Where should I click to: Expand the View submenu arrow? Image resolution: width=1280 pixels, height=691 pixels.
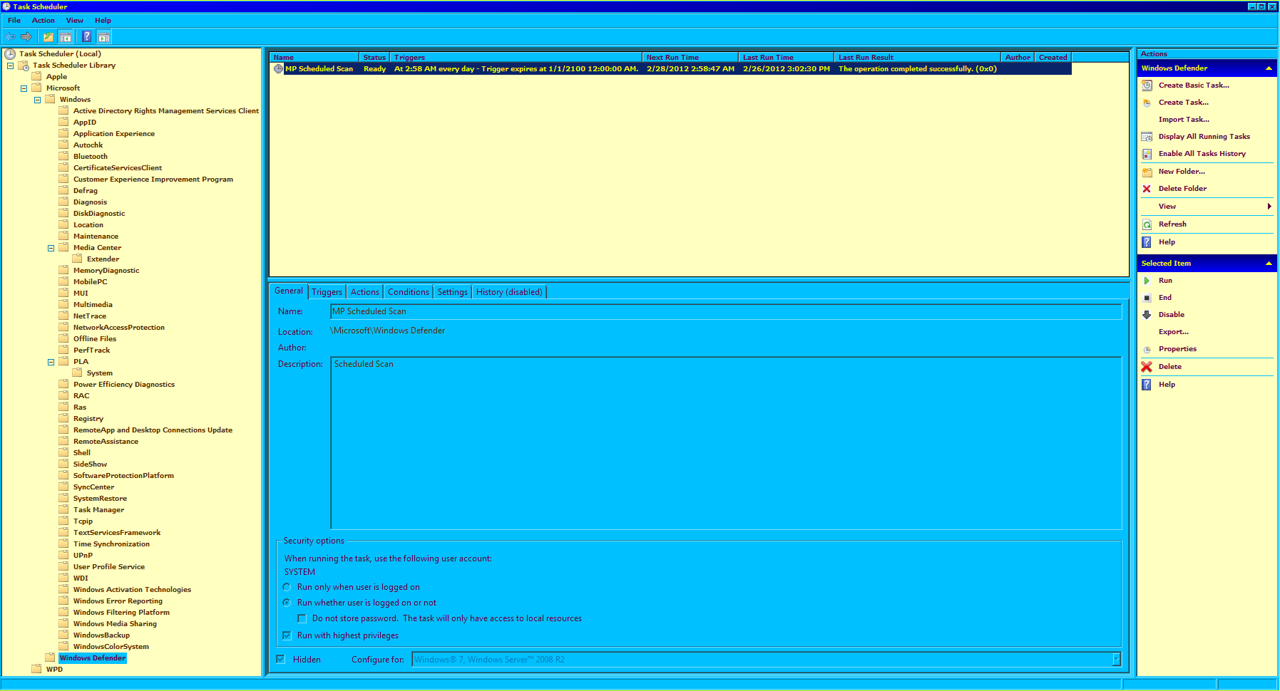pos(1269,207)
